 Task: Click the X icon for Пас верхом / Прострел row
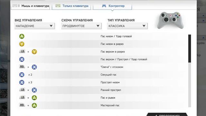[x=22, y=59]
